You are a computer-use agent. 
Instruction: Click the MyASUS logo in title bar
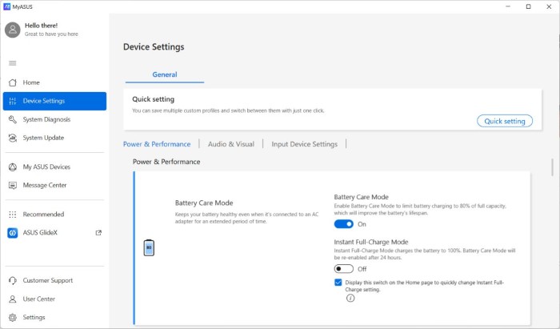pyautogui.click(x=6, y=6)
